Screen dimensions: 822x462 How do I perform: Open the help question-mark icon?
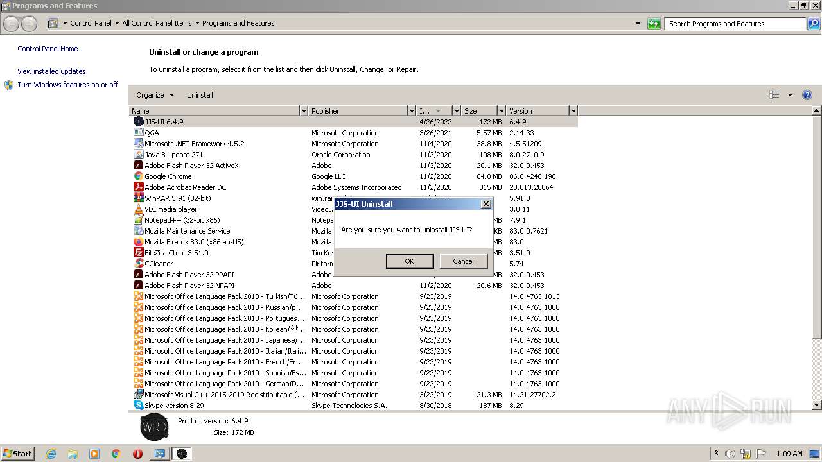[807, 95]
